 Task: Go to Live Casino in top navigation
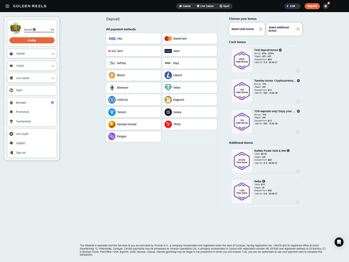205,6
